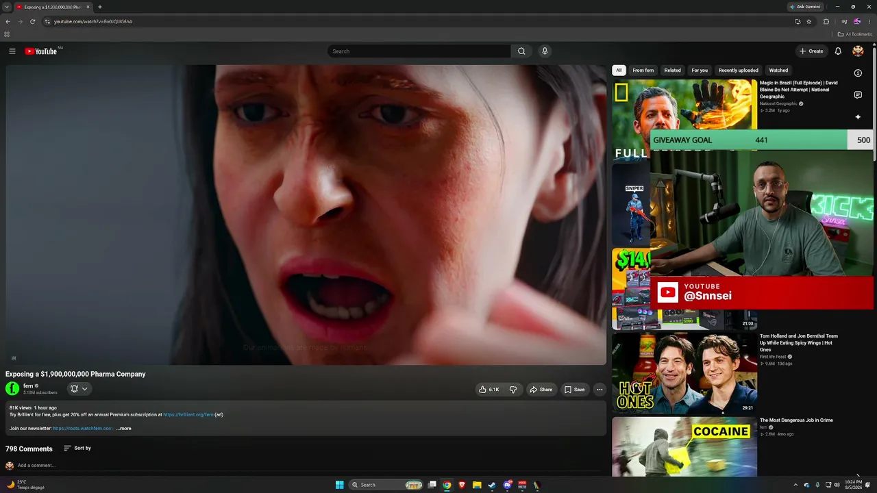Click the Create button
This screenshot has height=493, width=877.
point(811,51)
